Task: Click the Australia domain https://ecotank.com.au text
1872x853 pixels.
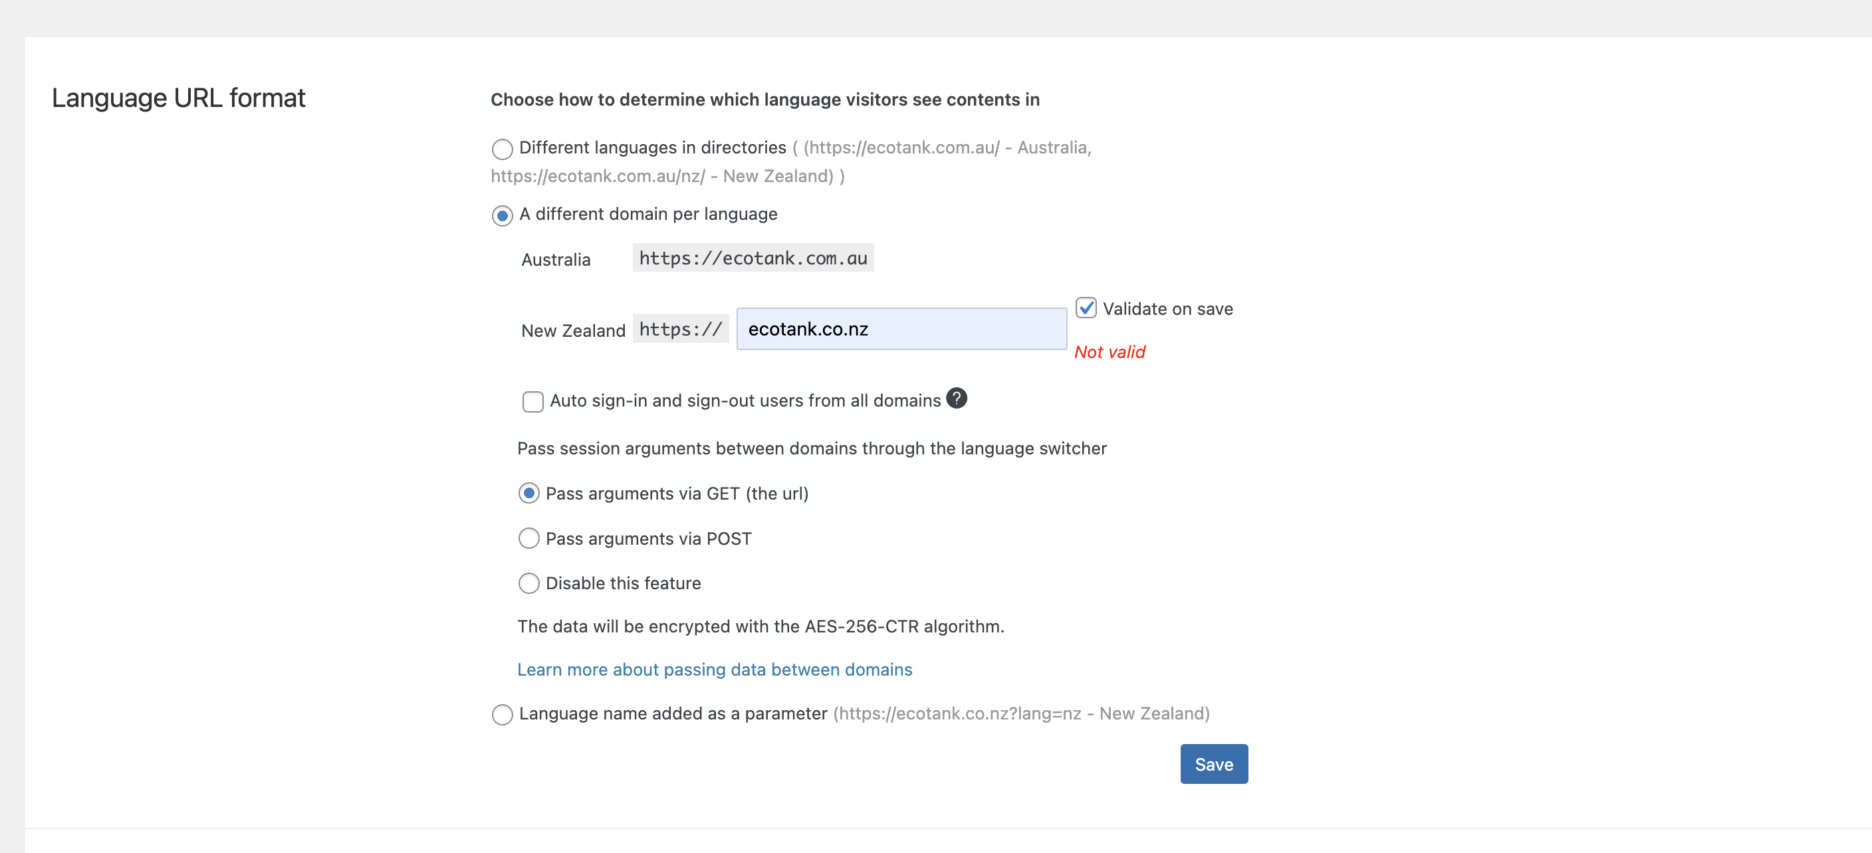Action: tap(753, 258)
